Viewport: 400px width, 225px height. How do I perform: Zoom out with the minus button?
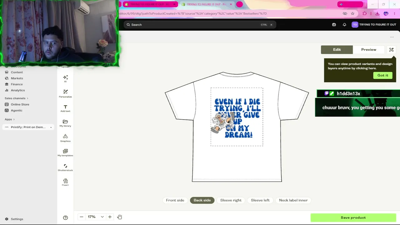click(x=82, y=217)
